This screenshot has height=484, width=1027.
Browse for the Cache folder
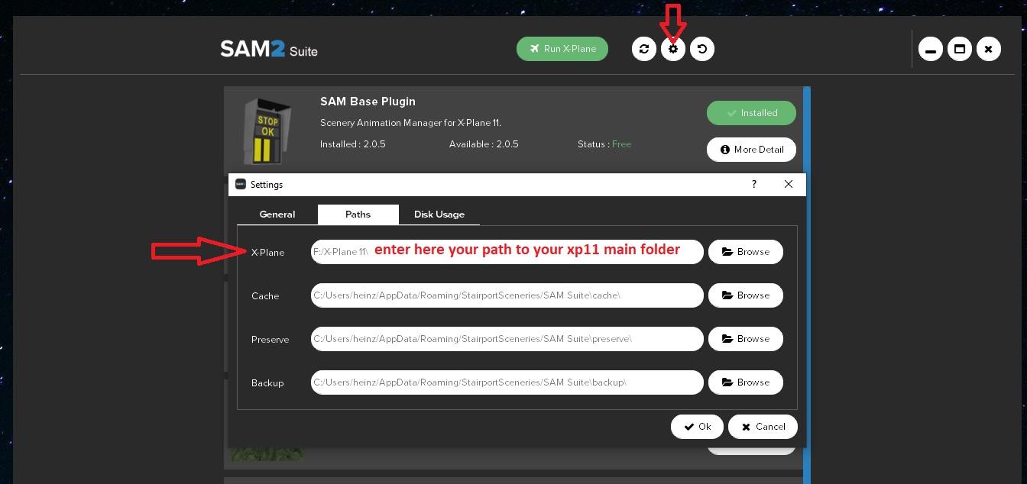coord(746,295)
